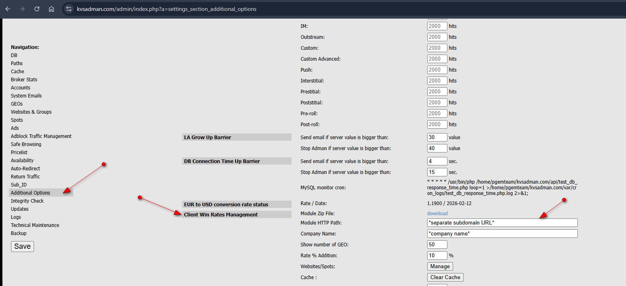
Task: Click the Poststitial hits field
Action: point(437,102)
